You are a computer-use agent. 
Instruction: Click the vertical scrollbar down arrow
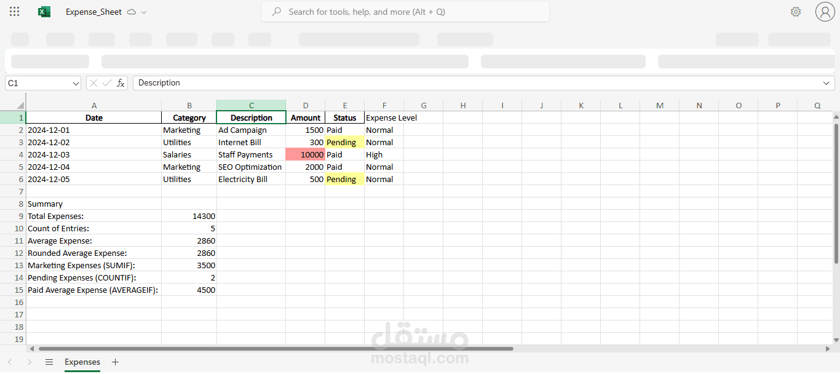tap(836, 340)
